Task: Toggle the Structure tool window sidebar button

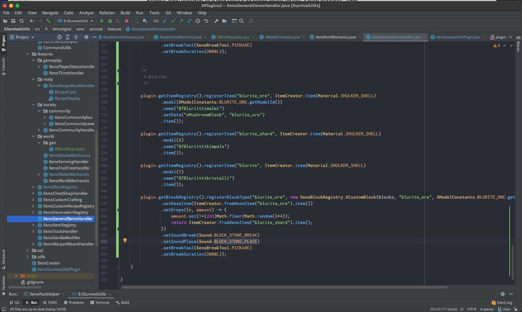Action: 3,259
